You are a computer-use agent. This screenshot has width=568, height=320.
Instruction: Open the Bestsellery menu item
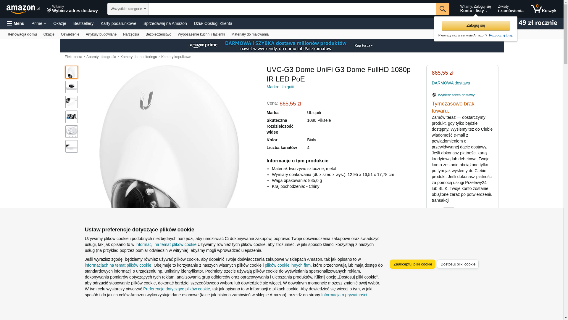point(83,23)
